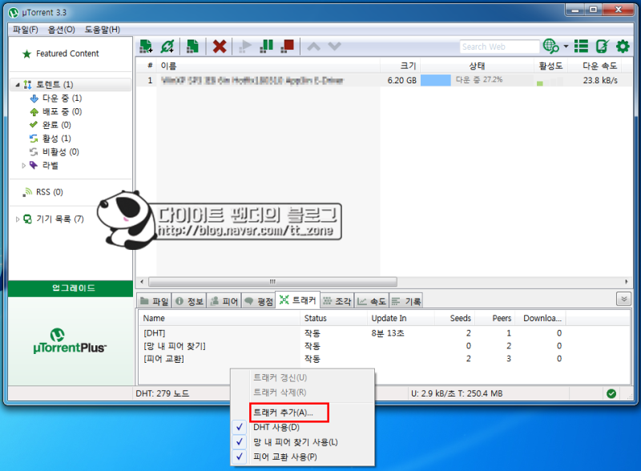Select Featured Content in sidebar
641x471 pixels.
tap(67, 54)
